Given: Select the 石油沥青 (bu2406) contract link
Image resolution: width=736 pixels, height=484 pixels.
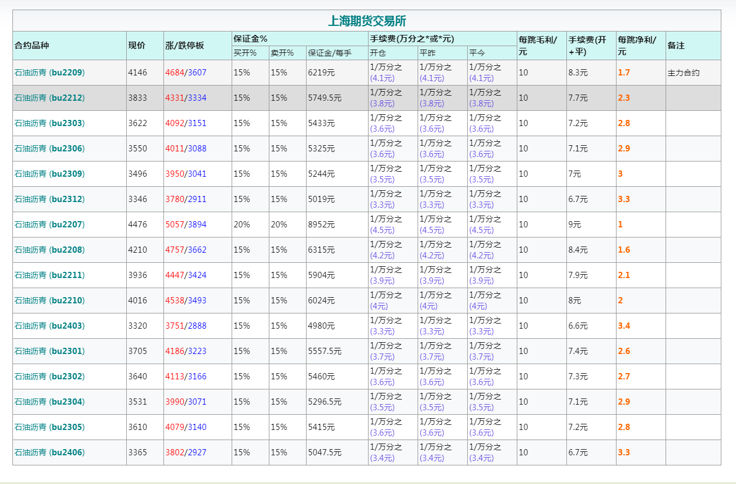Looking at the screenshot, I should pos(50,452).
